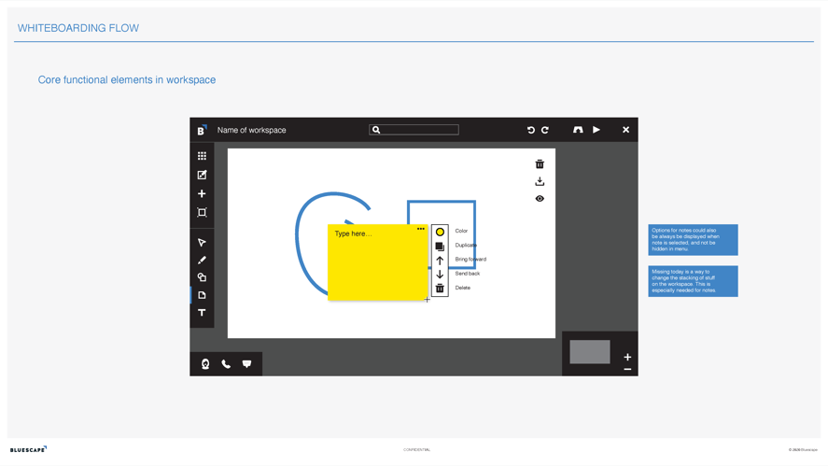Open the chat message panel

(x=246, y=364)
